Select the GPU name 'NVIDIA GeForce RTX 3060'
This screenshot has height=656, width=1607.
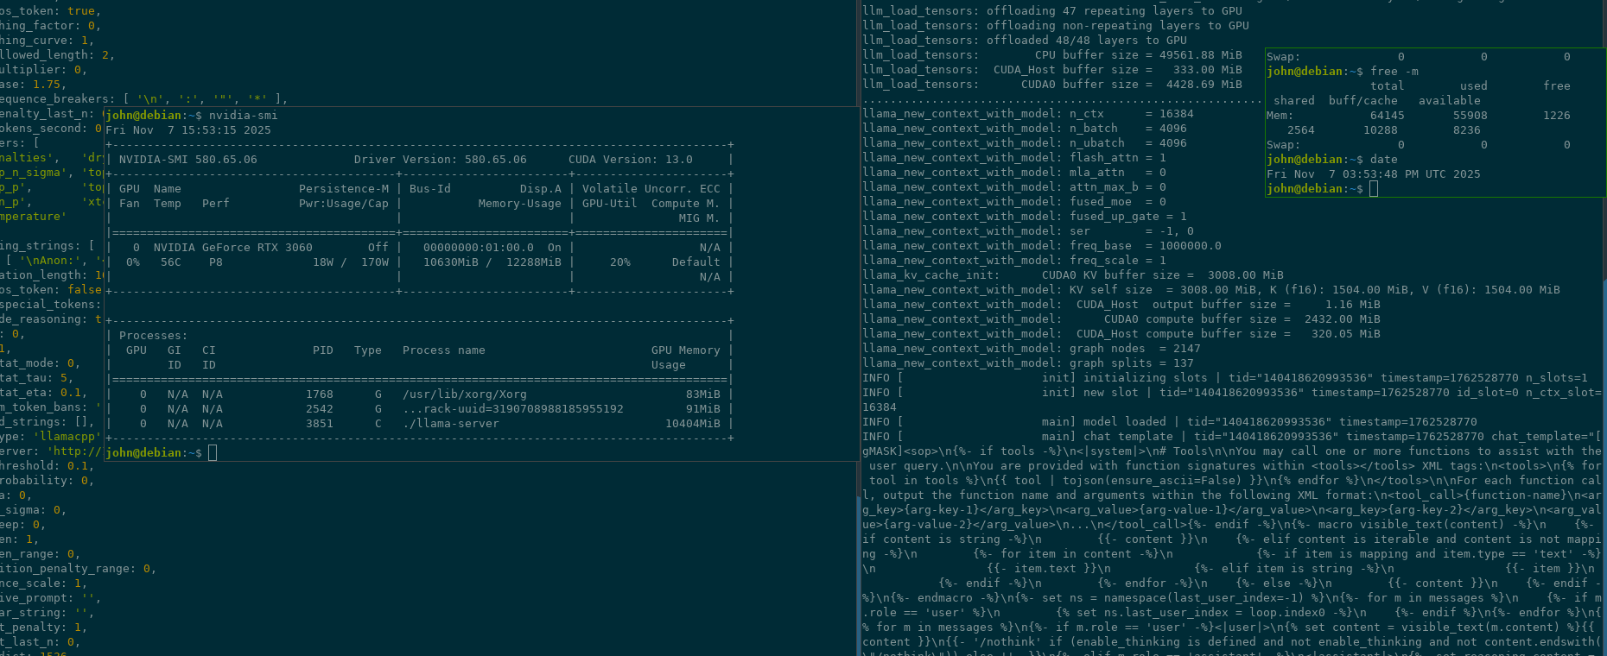point(233,248)
